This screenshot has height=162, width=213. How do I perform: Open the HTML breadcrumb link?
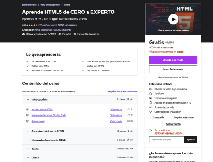coord(67,5)
